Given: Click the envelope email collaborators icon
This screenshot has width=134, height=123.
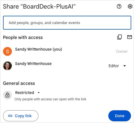Looking at the screenshot, I should coord(130,37).
